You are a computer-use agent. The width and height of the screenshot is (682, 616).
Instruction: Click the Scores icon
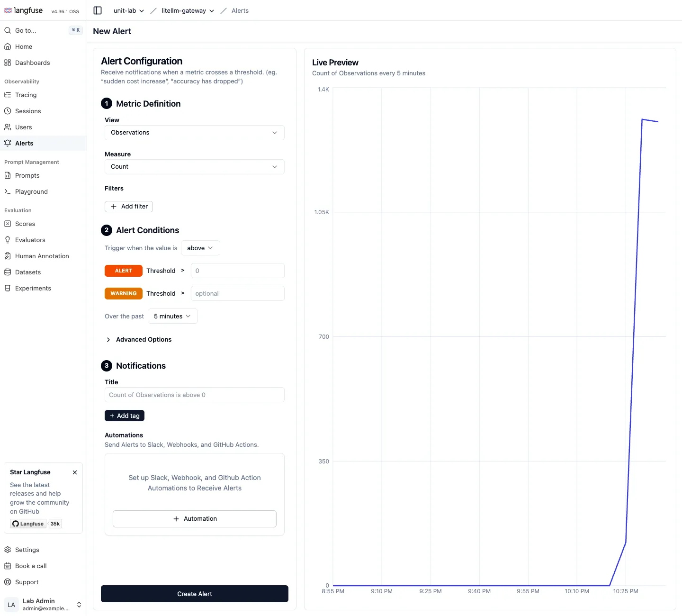point(8,224)
